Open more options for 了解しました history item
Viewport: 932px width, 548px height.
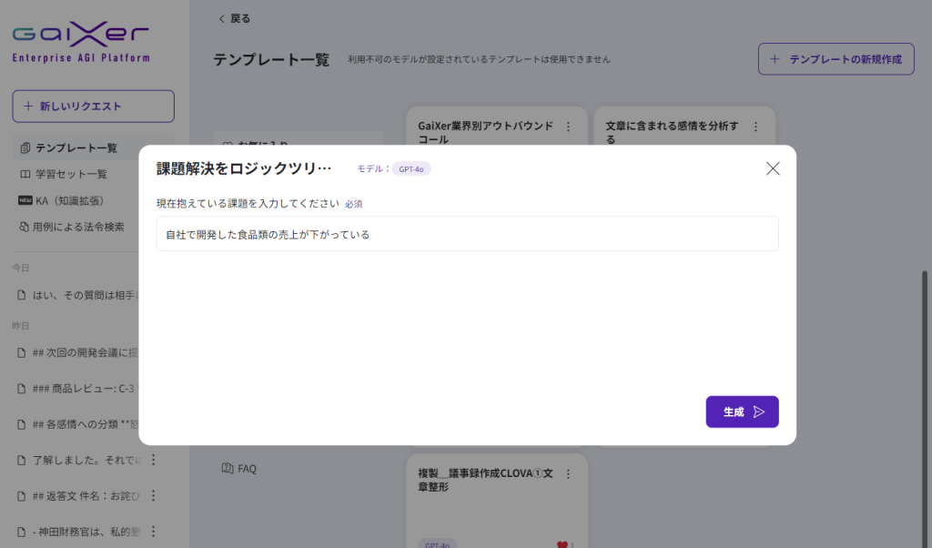[x=153, y=460]
